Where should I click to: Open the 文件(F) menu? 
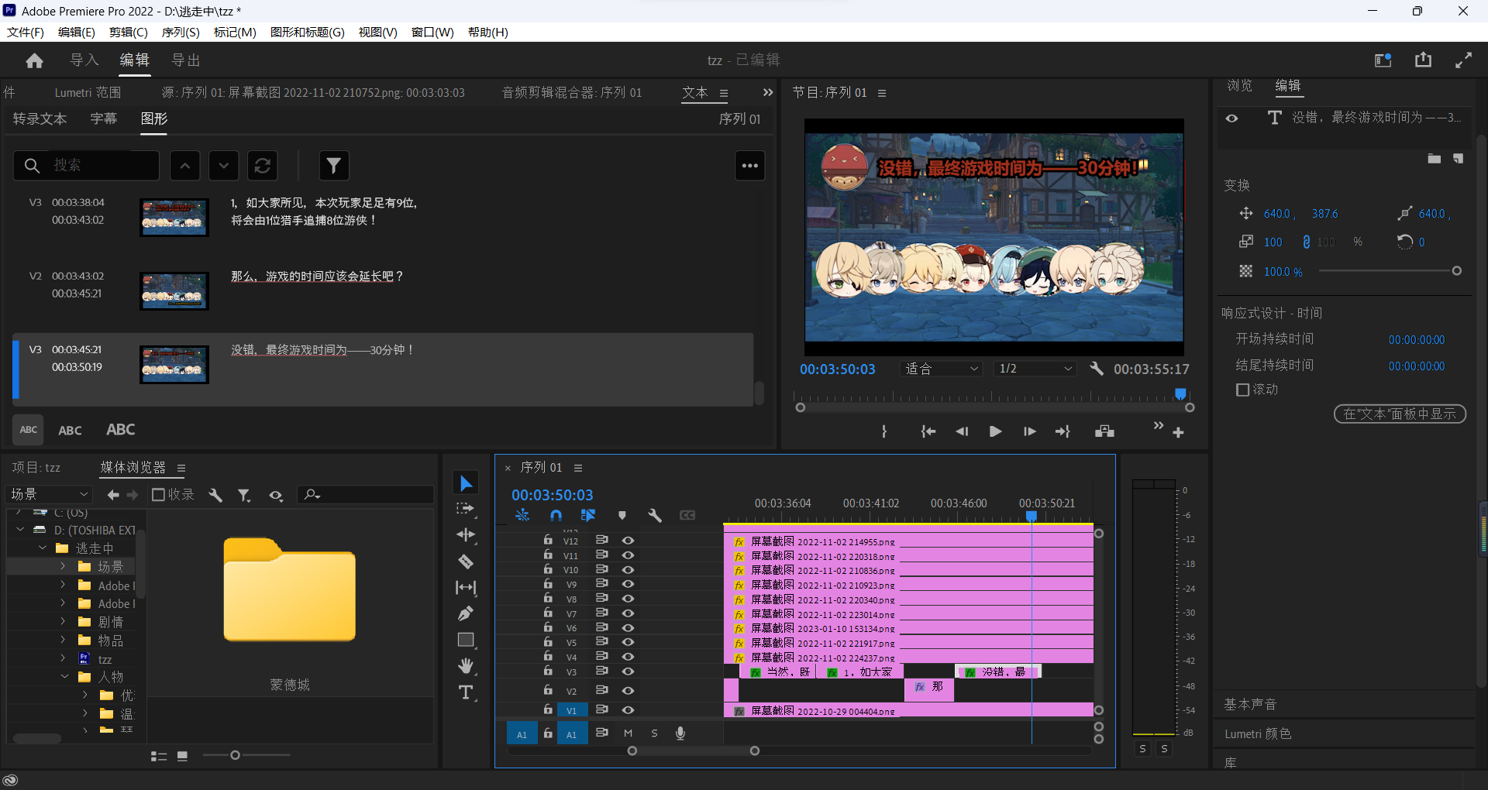pos(26,32)
